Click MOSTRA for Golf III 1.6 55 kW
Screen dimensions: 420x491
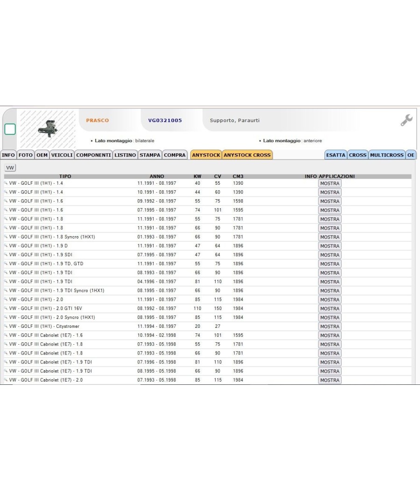329,202
